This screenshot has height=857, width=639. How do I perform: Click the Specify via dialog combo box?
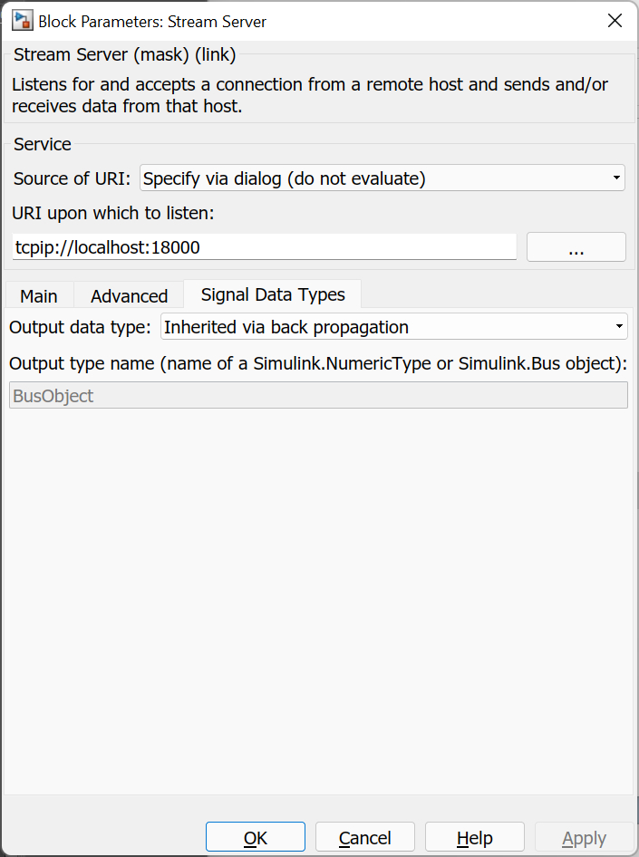pyautogui.click(x=381, y=178)
